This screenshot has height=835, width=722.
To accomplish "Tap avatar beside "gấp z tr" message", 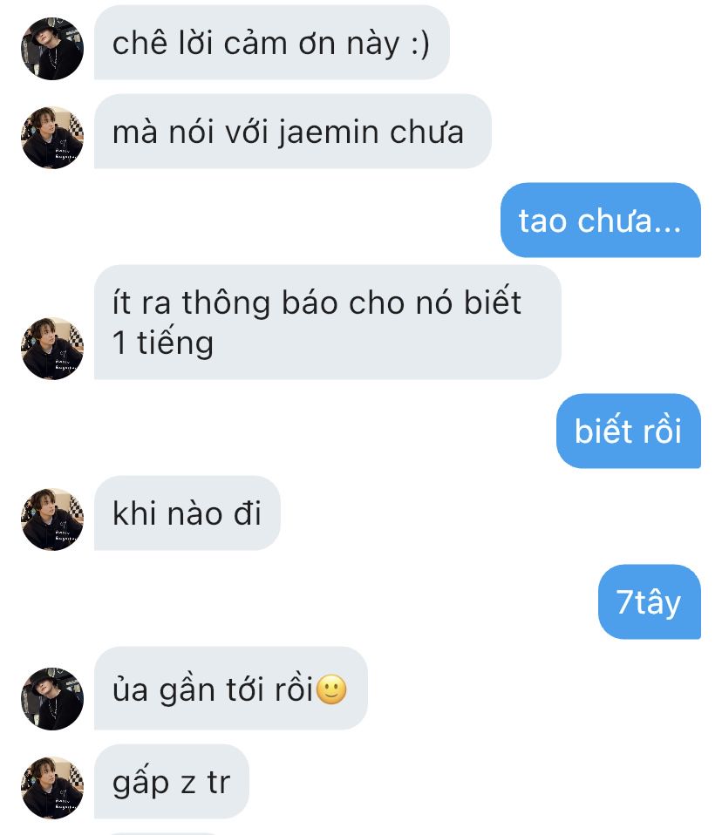I will 52,788.
